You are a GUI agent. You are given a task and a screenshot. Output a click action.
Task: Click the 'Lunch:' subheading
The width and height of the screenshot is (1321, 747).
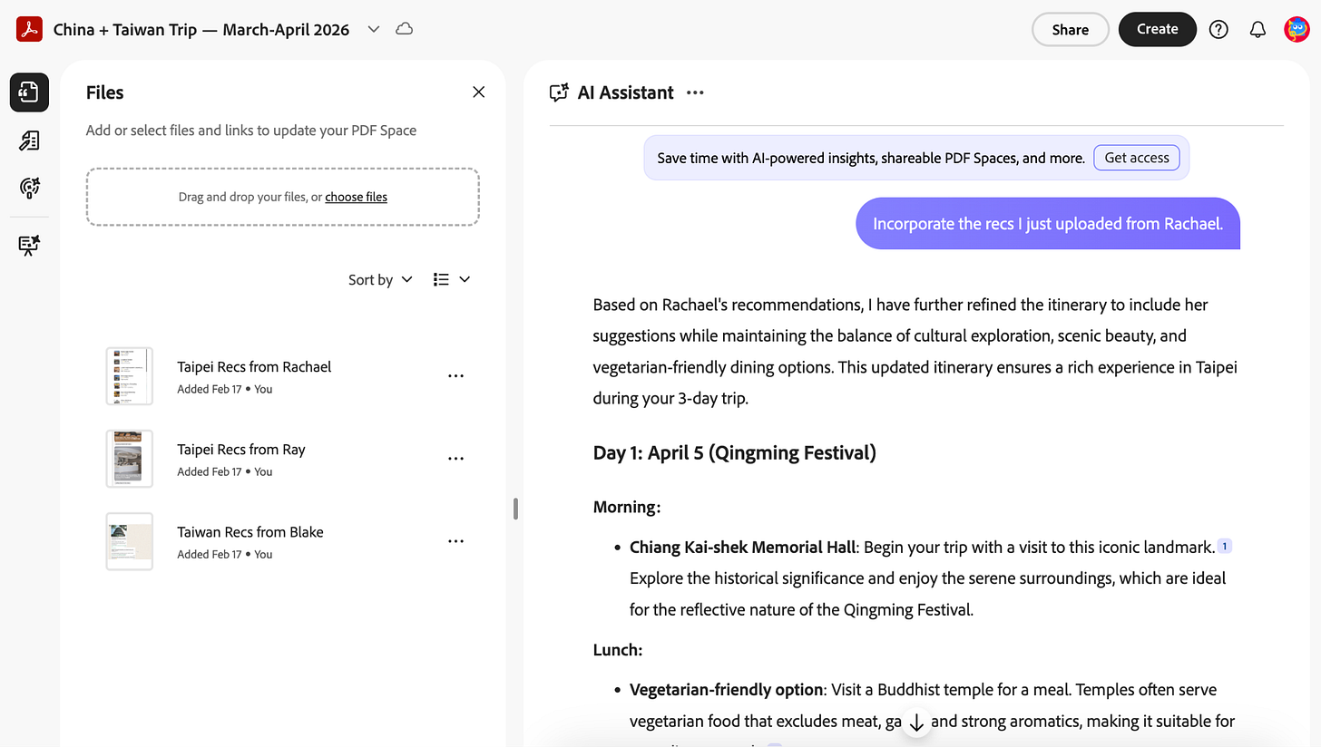(x=618, y=650)
